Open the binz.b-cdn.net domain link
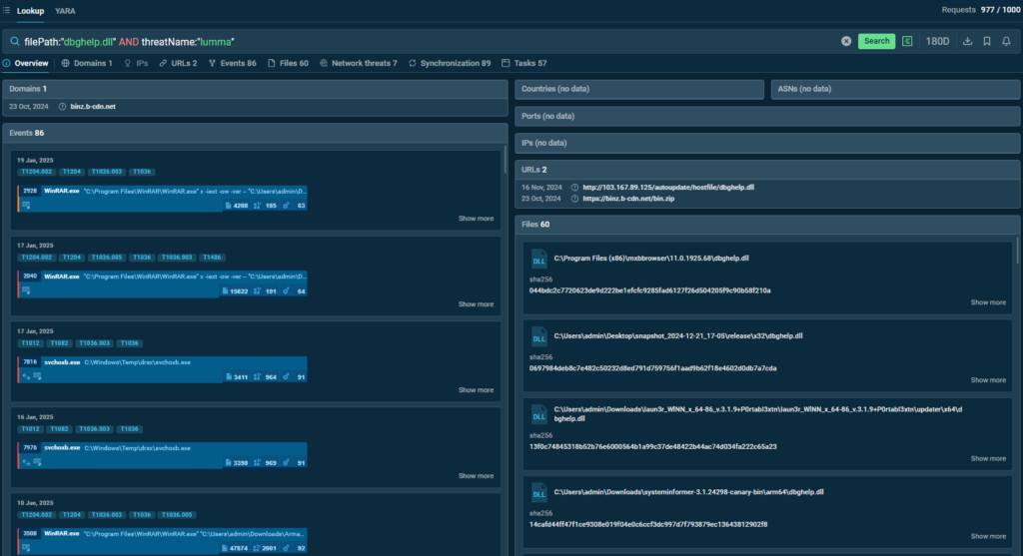 93,106
